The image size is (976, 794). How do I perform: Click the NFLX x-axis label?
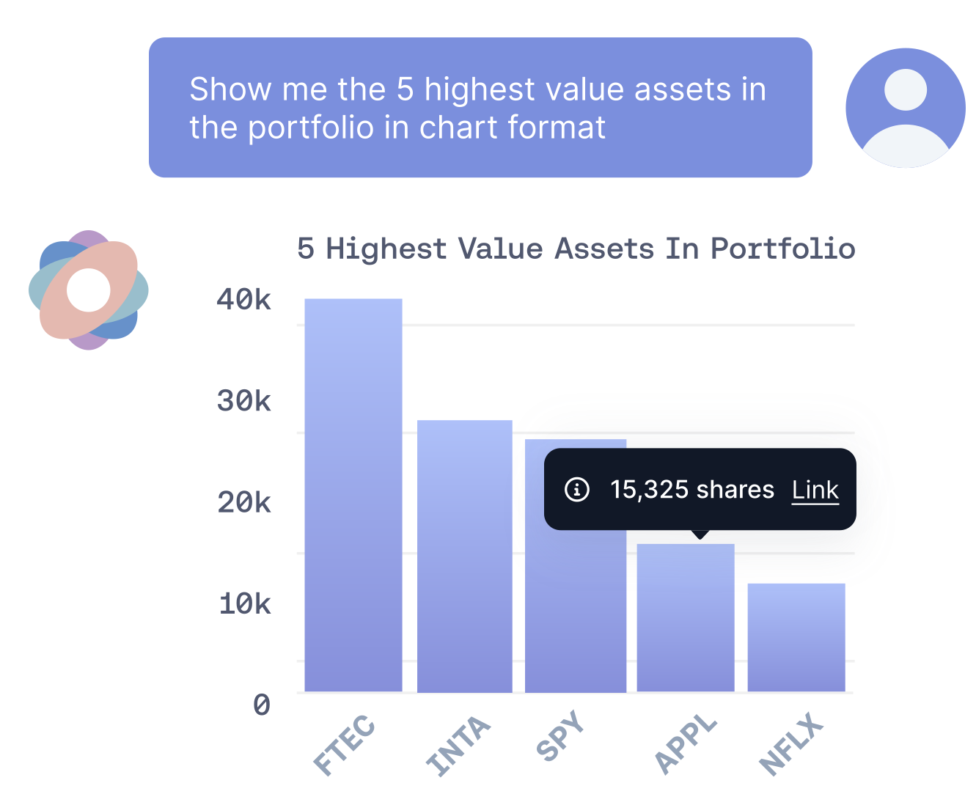tap(791, 745)
